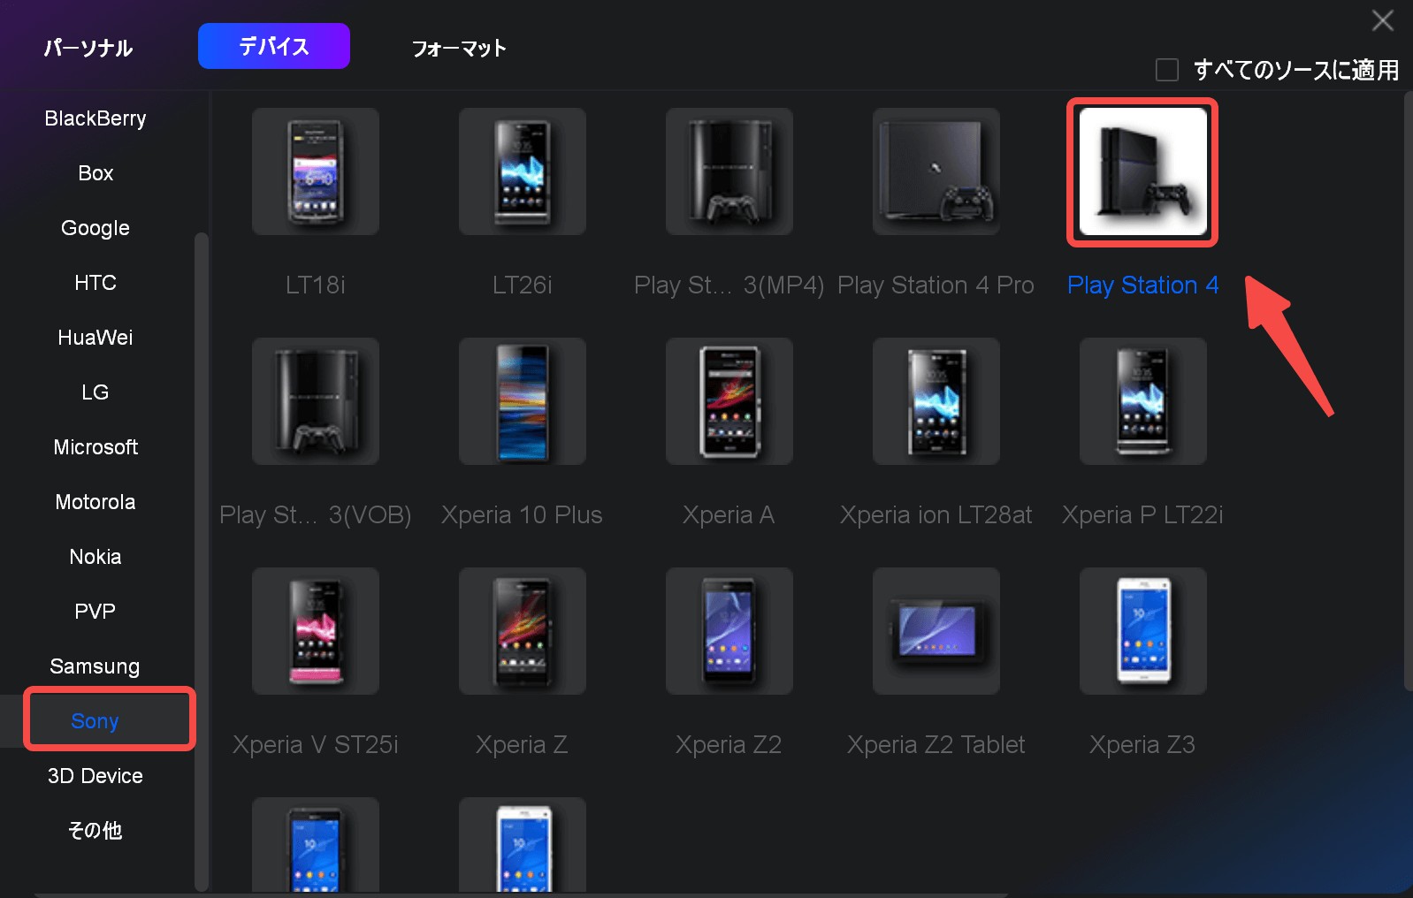This screenshot has height=898, width=1413.
Task: Select the Xperia Z3 phone icon
Action: tap(1143, 631)
